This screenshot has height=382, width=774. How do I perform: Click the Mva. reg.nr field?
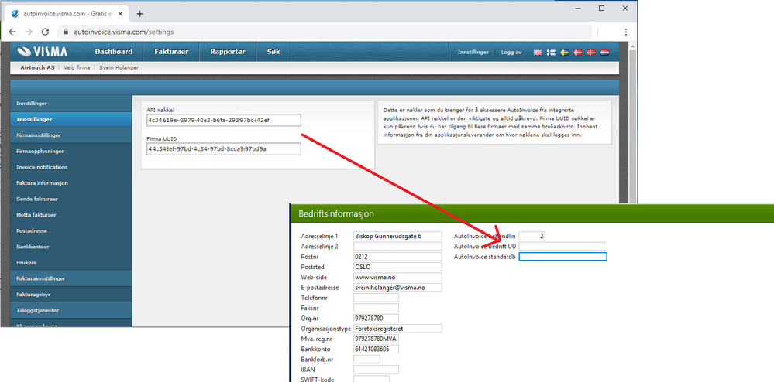376,339
